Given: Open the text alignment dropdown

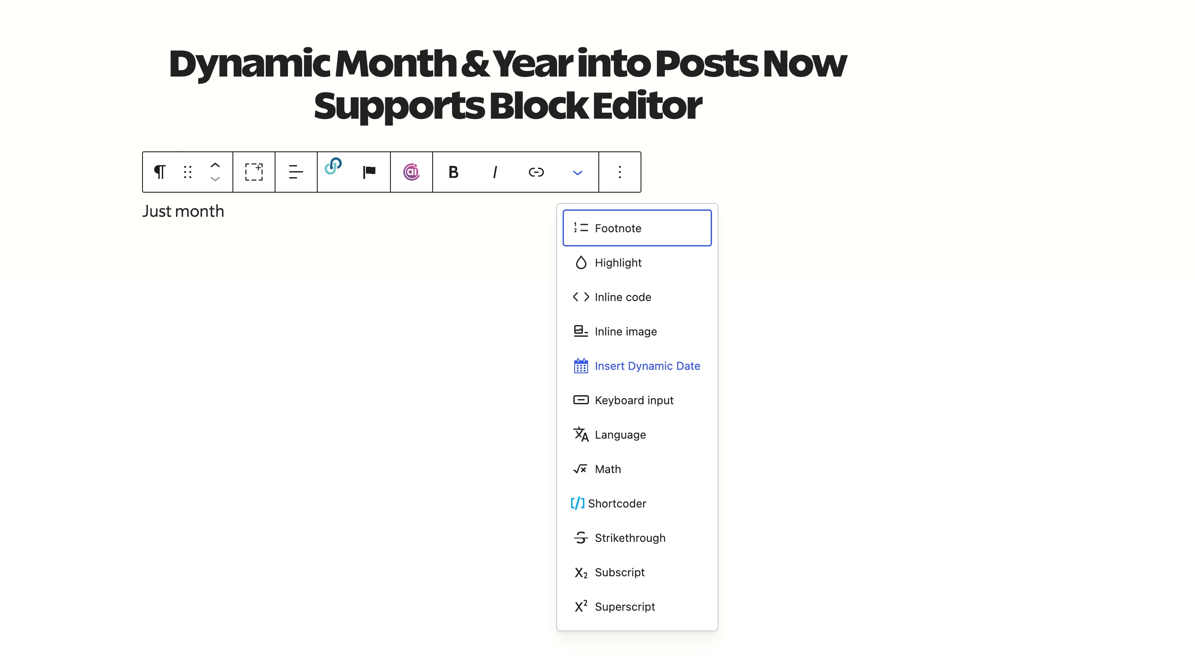Looking at the screenshot, I should point(295,172).
